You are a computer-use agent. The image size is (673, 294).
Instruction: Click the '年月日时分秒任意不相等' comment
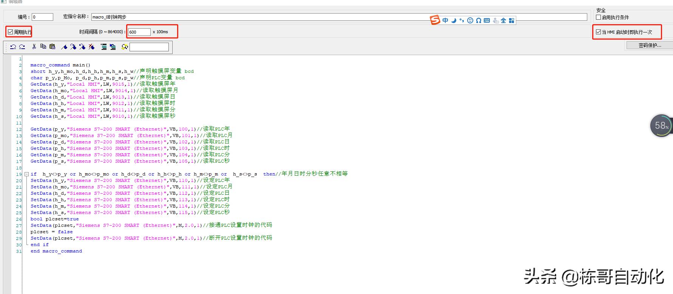315,174
